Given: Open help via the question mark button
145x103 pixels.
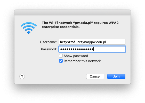Looking at the screenshot, I should point(22,76).
